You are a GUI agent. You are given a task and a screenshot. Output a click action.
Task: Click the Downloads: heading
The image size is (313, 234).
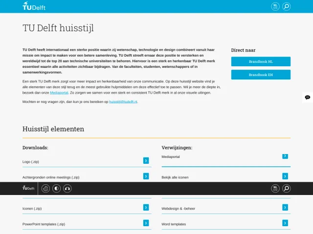(x=35, y=148)
